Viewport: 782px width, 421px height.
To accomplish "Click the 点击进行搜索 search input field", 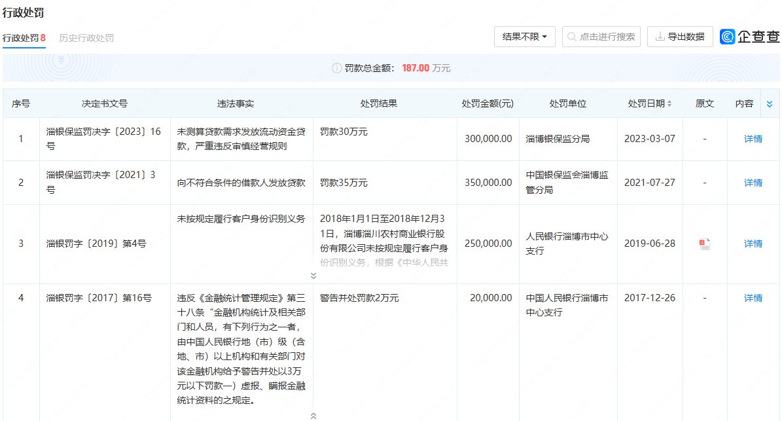I will tap(605, 37).
